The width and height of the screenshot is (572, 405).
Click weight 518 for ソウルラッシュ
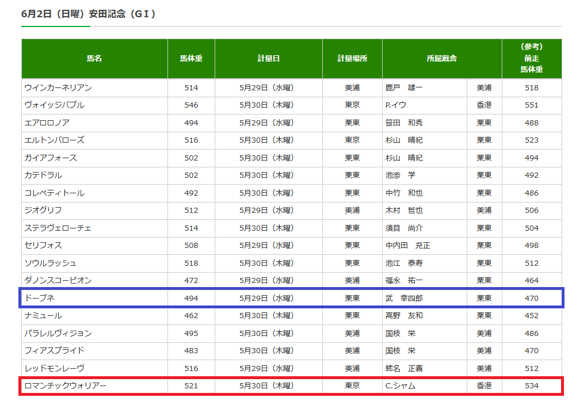[191, 263]
